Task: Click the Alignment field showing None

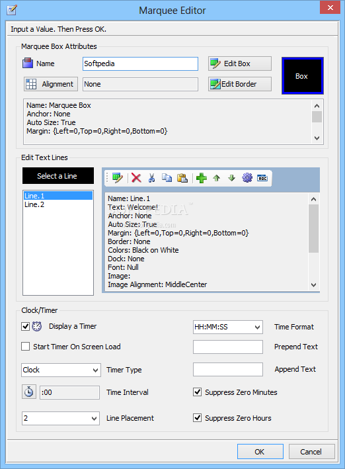Action: pos(140,84)
